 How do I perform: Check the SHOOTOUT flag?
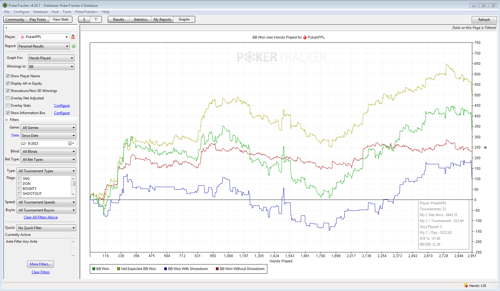tap(20, 194)
